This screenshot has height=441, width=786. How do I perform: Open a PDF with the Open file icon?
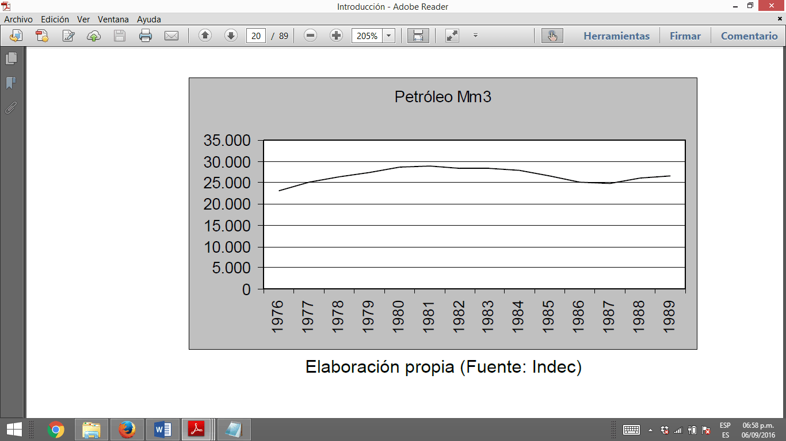[x=16, y=35]
